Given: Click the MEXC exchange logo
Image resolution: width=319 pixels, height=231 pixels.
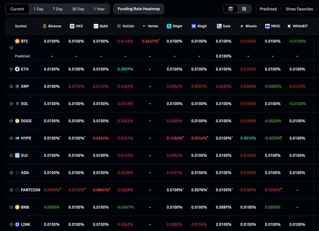Looking at the screenshot, I should point(267,26).
